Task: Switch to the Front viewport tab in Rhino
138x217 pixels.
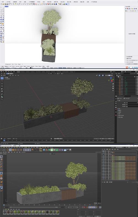Action: click(16, 64)
